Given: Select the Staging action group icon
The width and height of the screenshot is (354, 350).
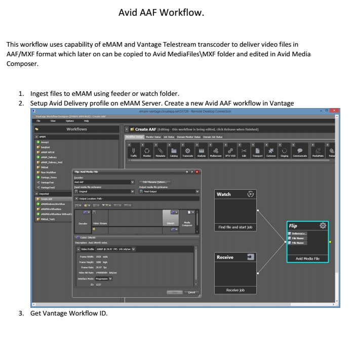Looking at the screenshot, I should click(x=284, y=151).
